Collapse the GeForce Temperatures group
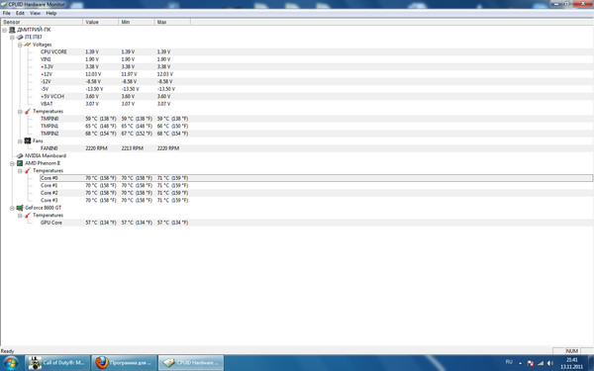The width and height of the screenshot is (594, 371). tap(20, 216)
